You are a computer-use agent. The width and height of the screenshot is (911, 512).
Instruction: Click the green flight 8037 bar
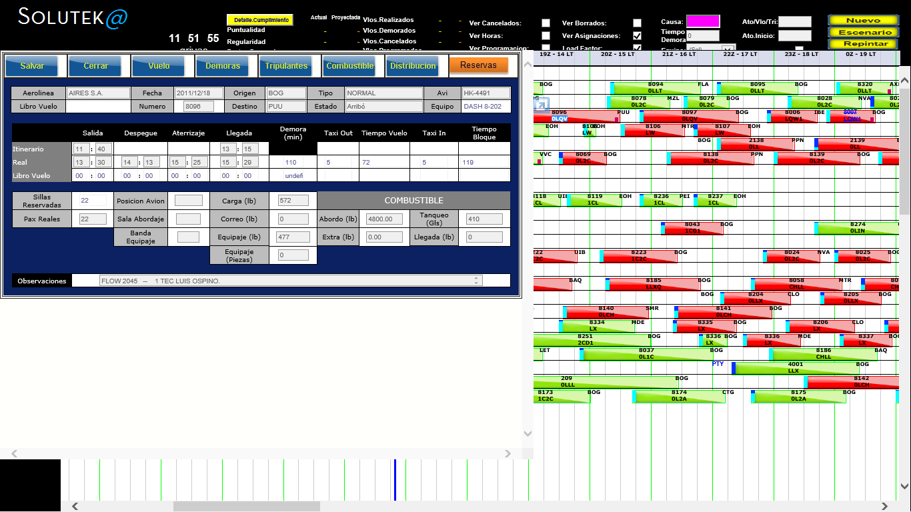646,354
